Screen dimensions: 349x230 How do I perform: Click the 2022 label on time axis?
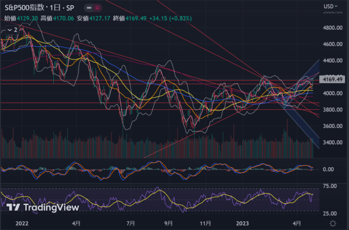pyautogui.click(x=22, y=224)
